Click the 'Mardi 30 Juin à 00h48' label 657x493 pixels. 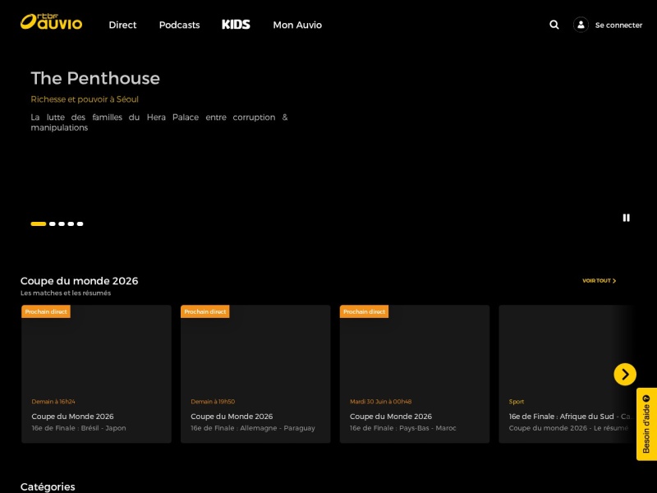click(381, 402)
